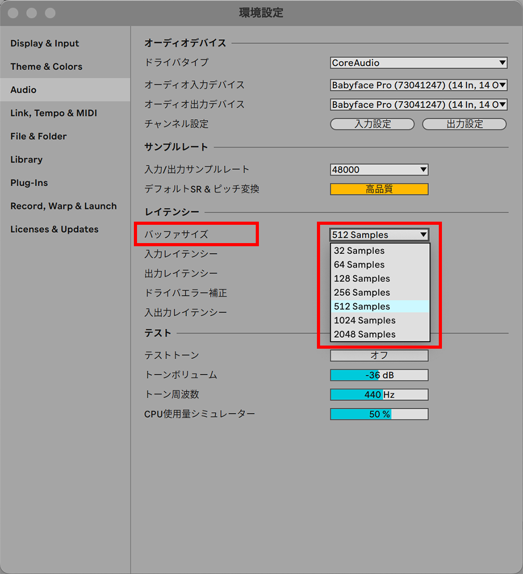Open the File & Folder tab
This screenshot has height=574, width=523.
point(38,136)
